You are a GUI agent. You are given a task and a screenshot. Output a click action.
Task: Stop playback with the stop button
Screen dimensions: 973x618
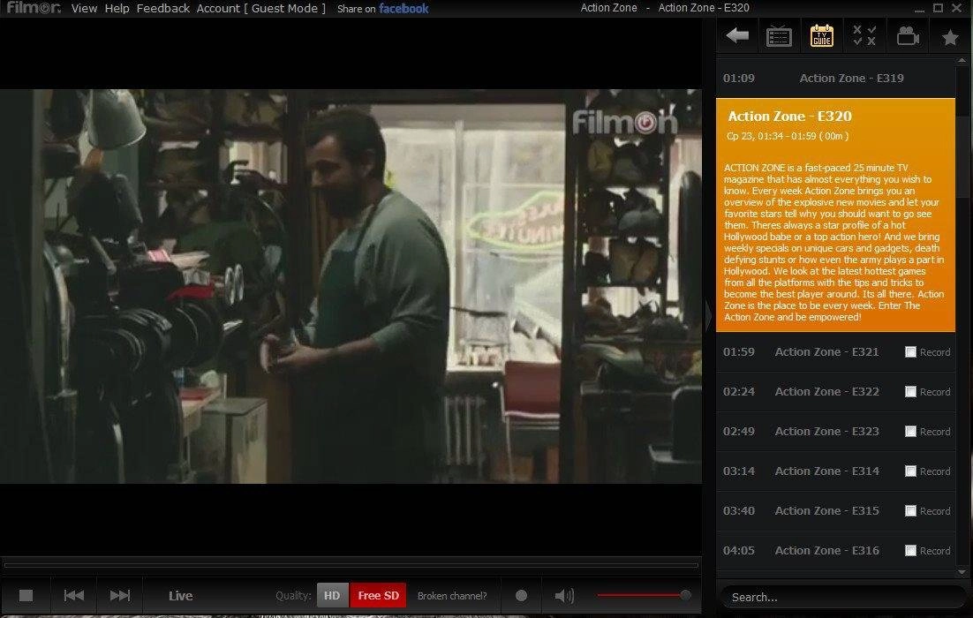[26, 596]
